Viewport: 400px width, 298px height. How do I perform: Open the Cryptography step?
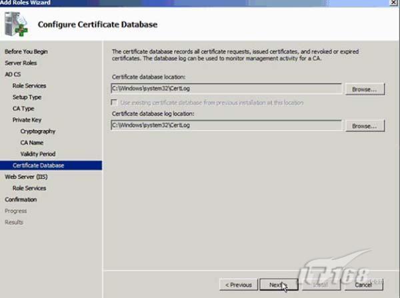pos(38,131)
